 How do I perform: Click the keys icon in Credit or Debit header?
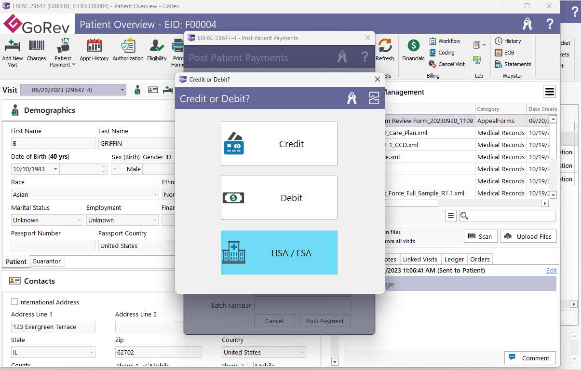[x=352, y=98]
